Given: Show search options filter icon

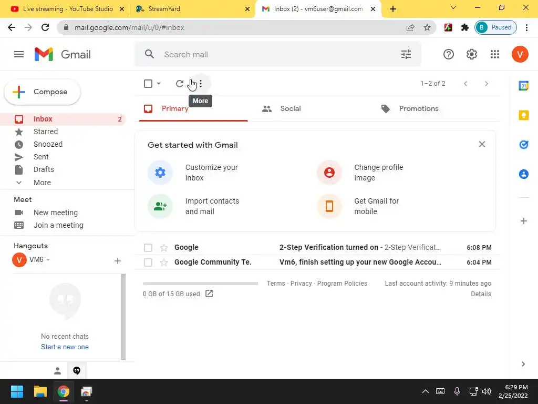Looking at the screenshot, I should [406, 54].
